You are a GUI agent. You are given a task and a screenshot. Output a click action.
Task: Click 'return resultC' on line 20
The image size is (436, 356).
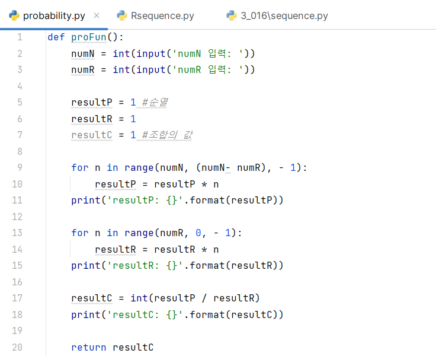113,347
